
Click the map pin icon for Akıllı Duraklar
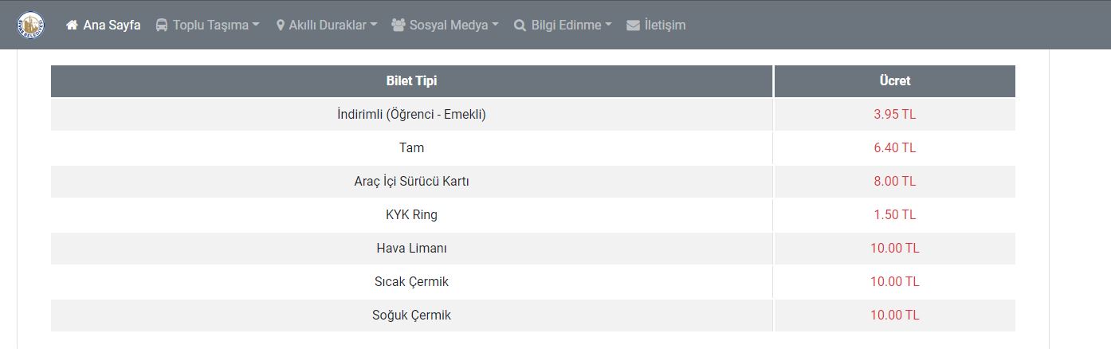[x=281, y=25]
